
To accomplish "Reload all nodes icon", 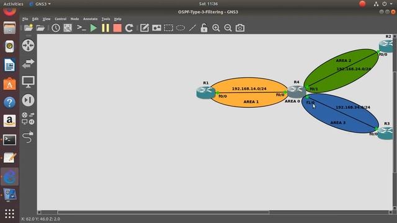I will tap(129, 28).
